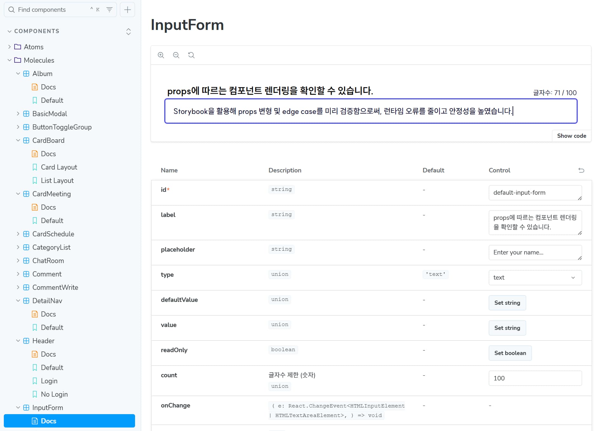Reset zoom in the preview toolbar
This screenshot has height=431, width=599.
191,55
